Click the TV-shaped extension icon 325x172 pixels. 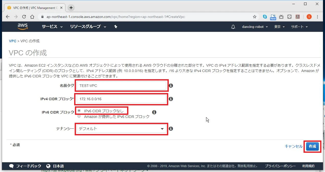click(281, 17)
